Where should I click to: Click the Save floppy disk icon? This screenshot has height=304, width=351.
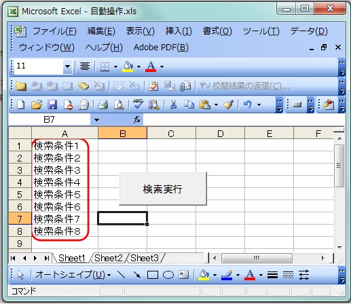pyautogui.click(x=52, y=104)
